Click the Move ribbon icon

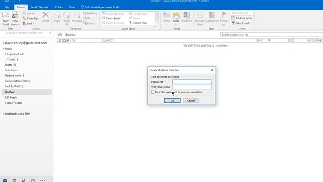(166, 15)
